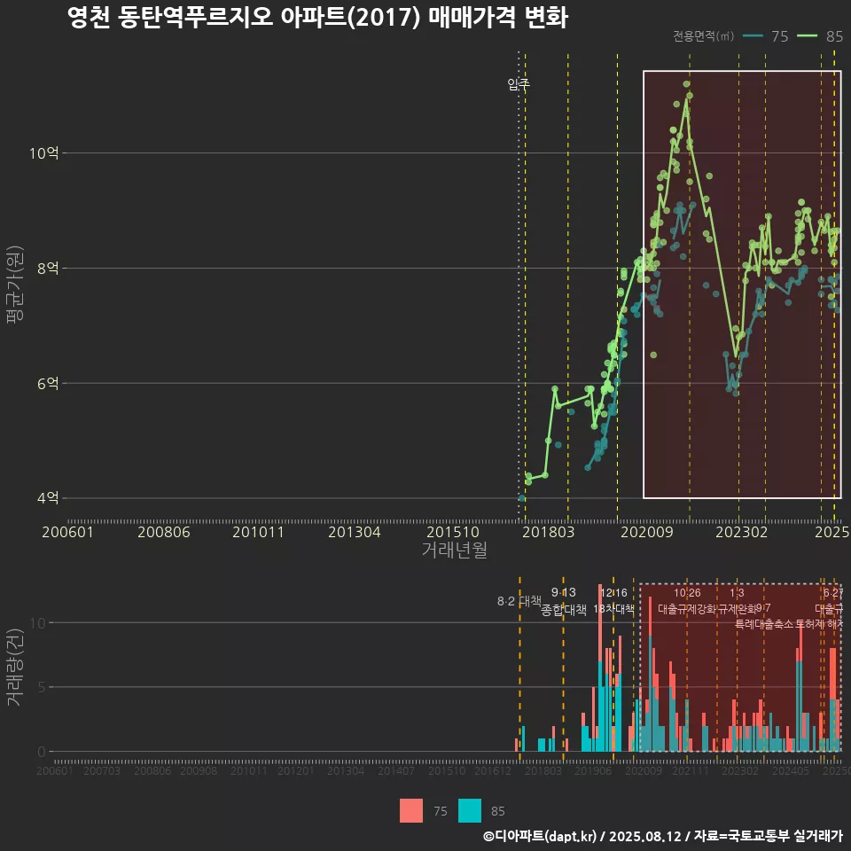Screen dimensions: 851x851
Task: Click the 200806 label on the price chart x-axis
Action: (x=164, y=532)
